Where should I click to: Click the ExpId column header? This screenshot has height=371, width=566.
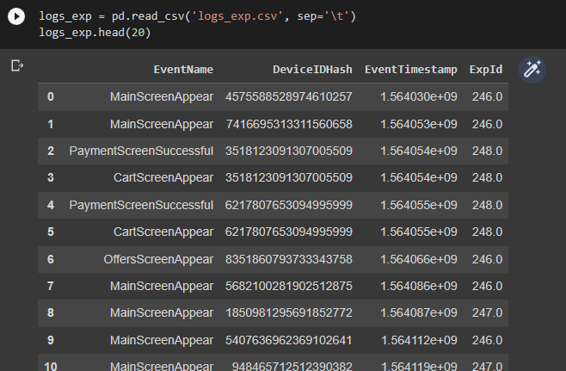[x=485, y=70]
